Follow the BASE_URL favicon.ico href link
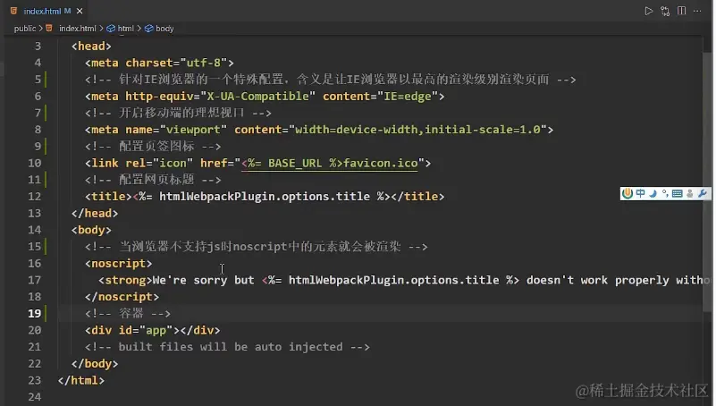The height and width of the screenshot is (406, 716). click(x=329, y=163)
